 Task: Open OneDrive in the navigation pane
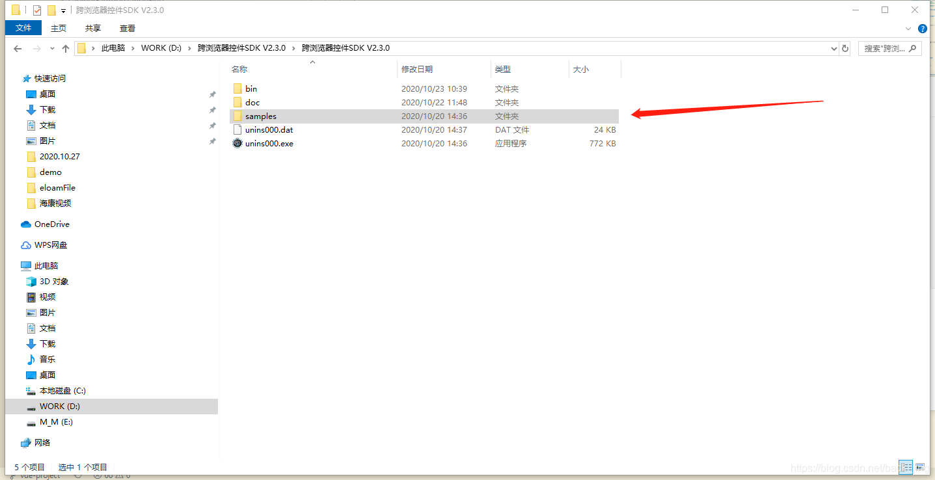(x=51, y=224)
